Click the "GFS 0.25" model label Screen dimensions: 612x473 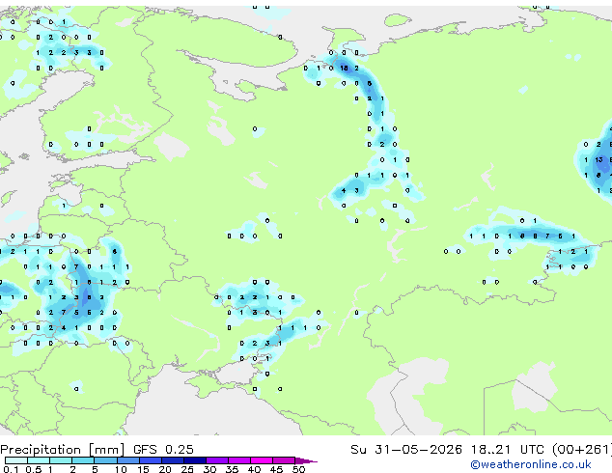pyautogui.click(x=163, y=449)
